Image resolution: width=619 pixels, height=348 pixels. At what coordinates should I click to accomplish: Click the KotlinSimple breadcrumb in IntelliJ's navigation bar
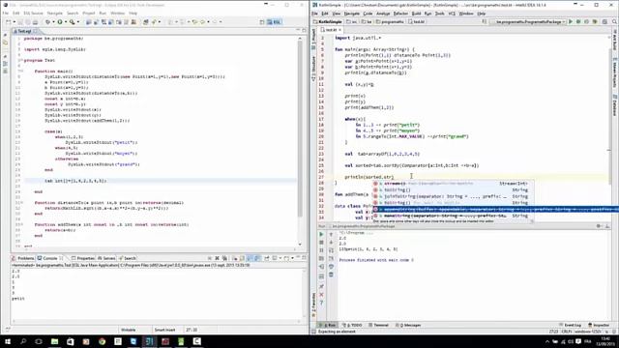click(328, 21)
